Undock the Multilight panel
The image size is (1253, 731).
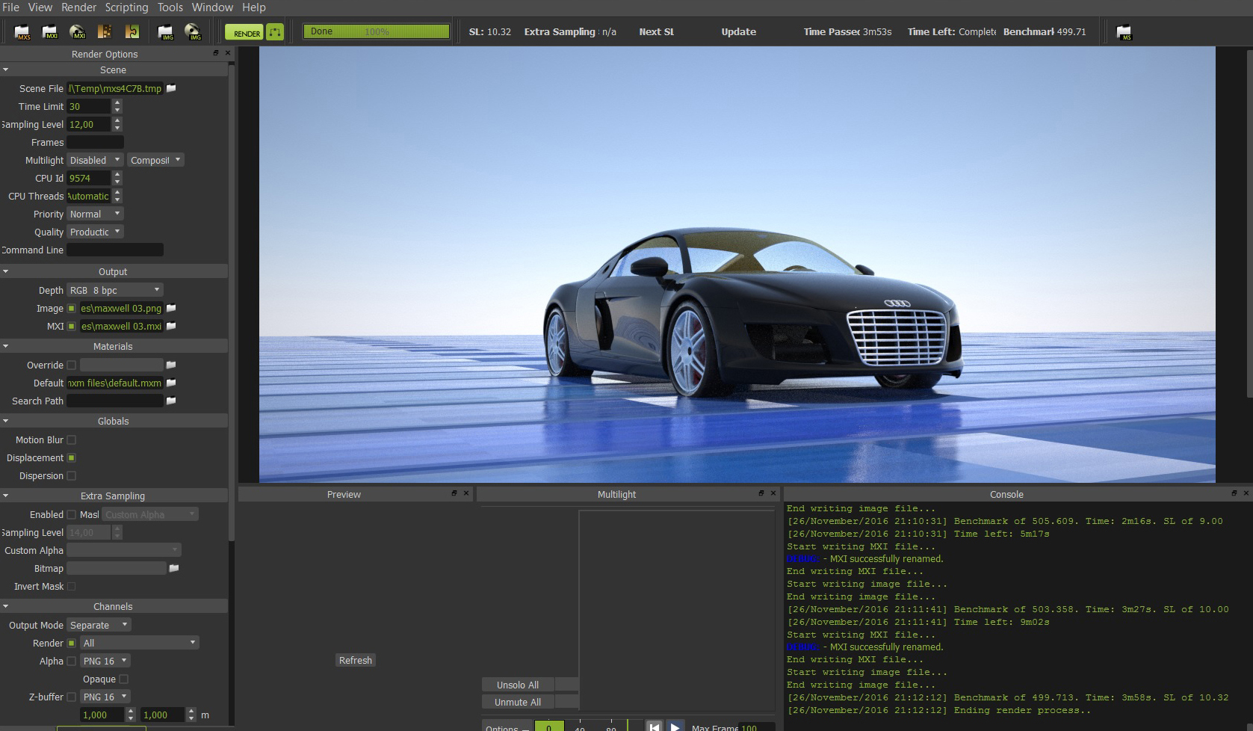[x=761, y=493]
